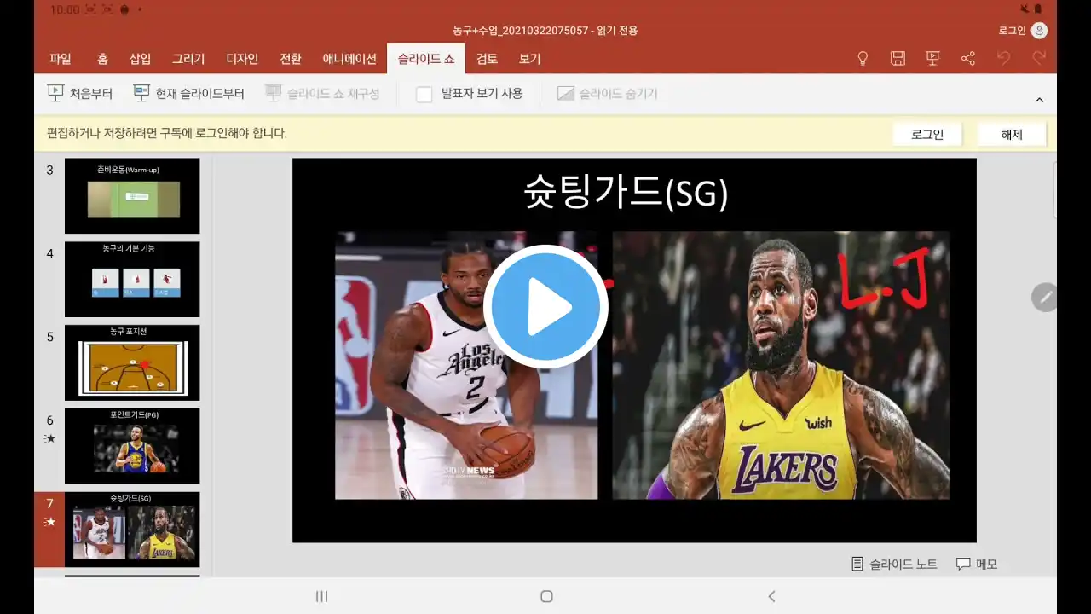Viewport: 1091px width, 614px height.
Task: Dismiss the notice with 해제 button
Action: point(1012,134)
